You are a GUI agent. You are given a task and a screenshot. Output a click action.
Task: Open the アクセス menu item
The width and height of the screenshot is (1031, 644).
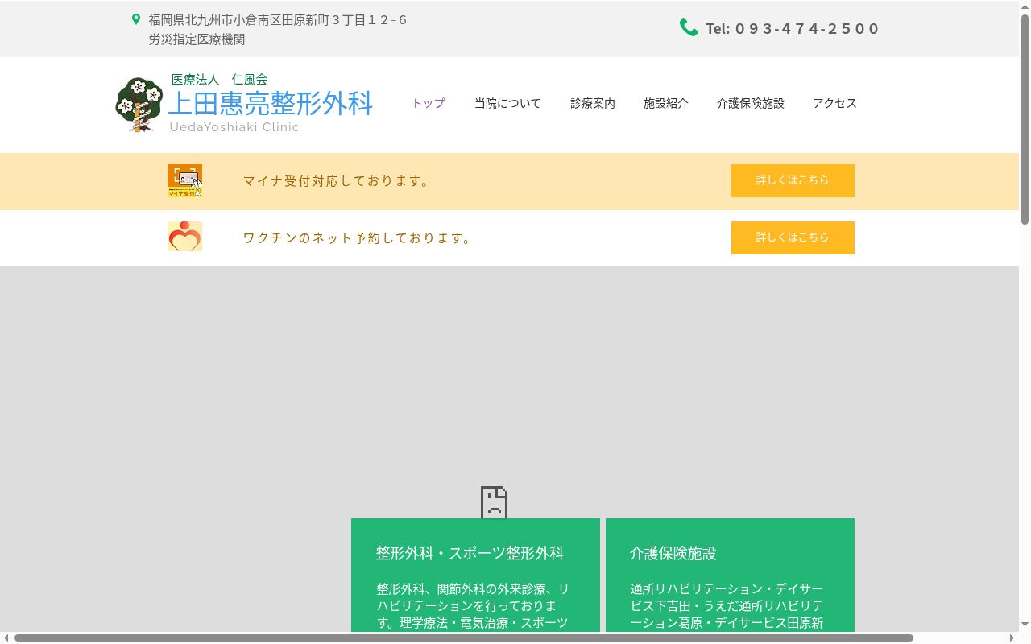coord(835,103)
